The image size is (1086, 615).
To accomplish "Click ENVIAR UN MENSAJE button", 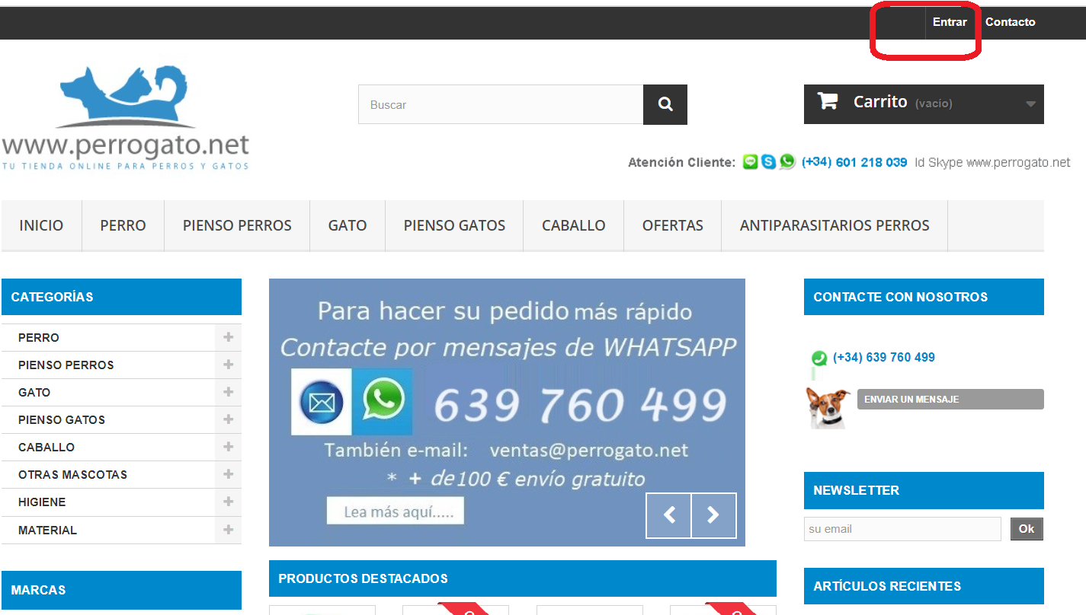I will (x=950, y=400).
